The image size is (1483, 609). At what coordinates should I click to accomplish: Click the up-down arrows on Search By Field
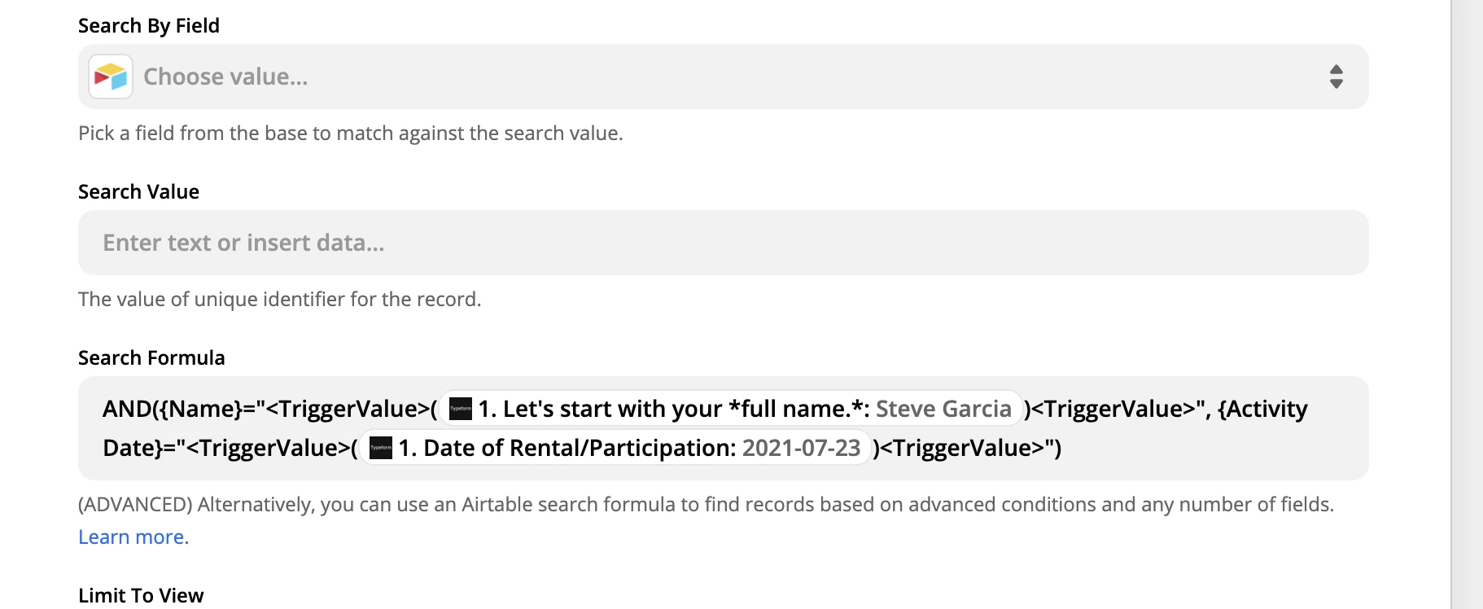[x=1336, y=77]
